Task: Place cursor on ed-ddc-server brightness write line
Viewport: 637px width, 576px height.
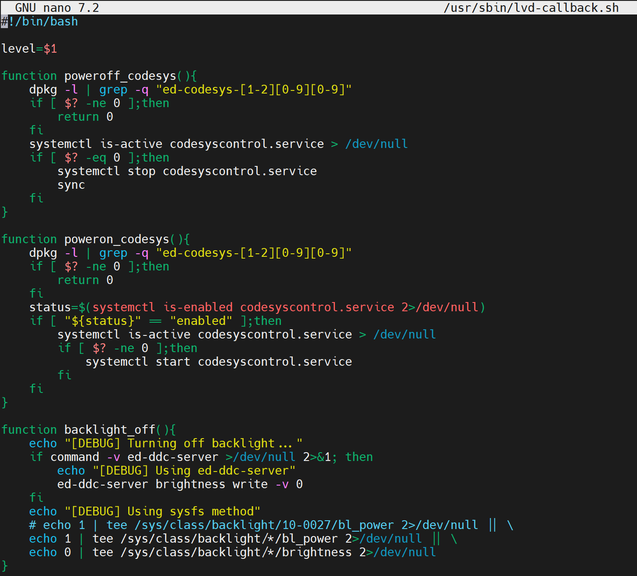Action: (x=180, y=484)
